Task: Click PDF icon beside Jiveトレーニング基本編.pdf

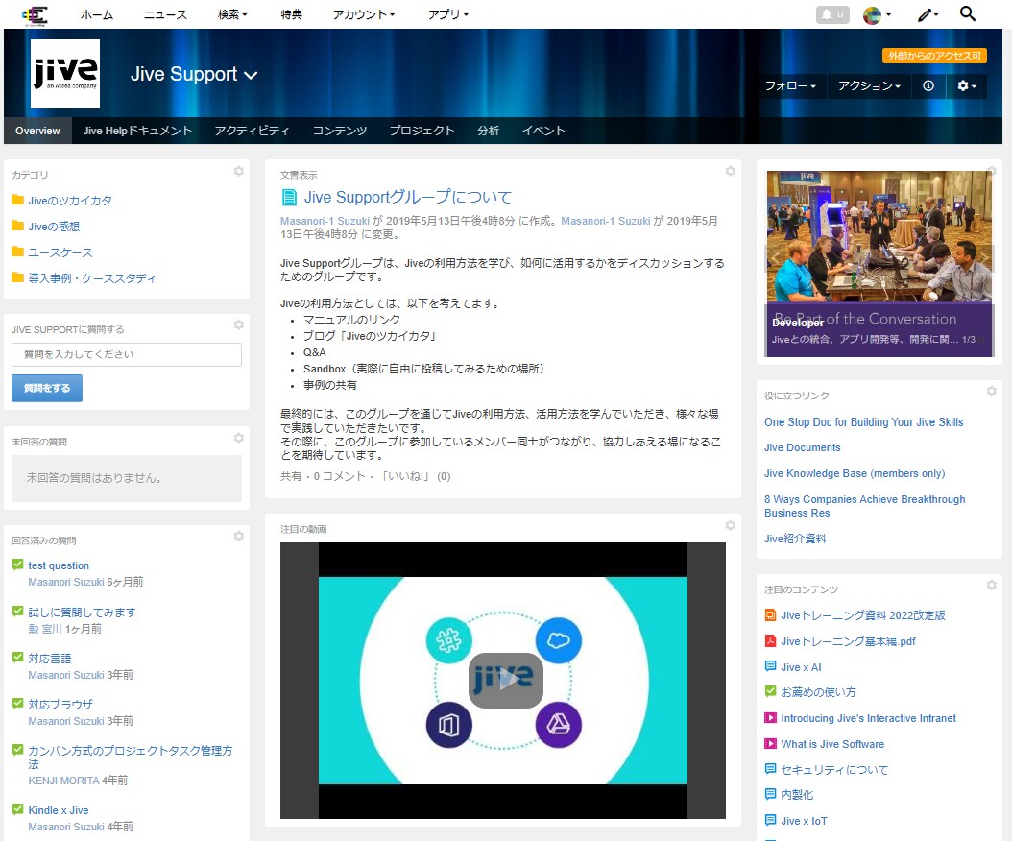Action: pyautogui.click(x=770, y=641)
